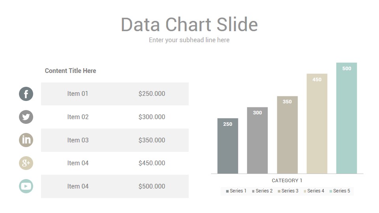Image resolution: width=379 pixels, height=213 pixels.
Task: Select the Item 03 label
Action: click(78, 140)
